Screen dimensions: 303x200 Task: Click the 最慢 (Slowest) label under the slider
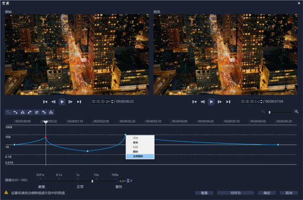point(41,187)
